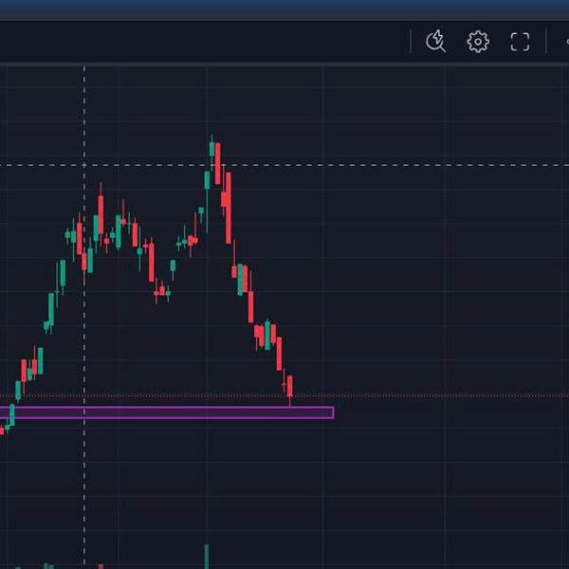Click the green candle inside the purple zone
The height and width of the screenshot is (569, 569).
[12, 414]
